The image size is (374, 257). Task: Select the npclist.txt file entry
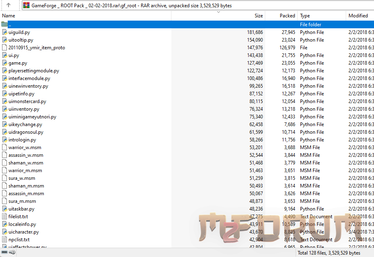19,240
